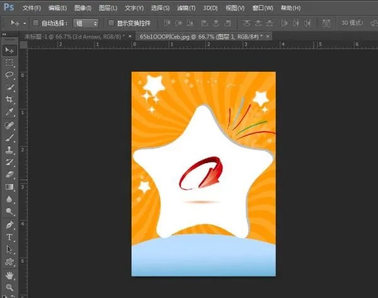Select the History Brush tool
The width and height of the screenshot is (378, 298).
[9, 162]
